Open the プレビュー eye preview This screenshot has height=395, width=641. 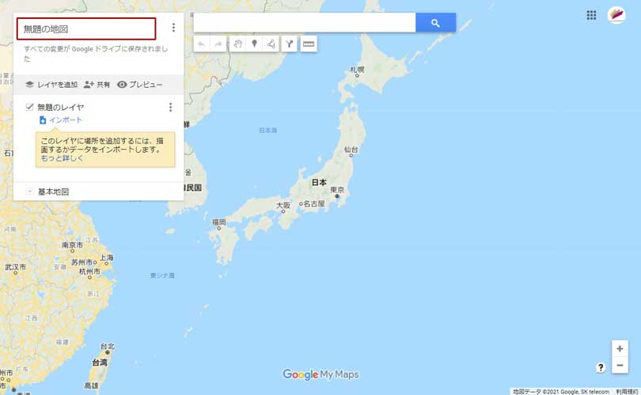pyautogui.click(x=140, y=85)
